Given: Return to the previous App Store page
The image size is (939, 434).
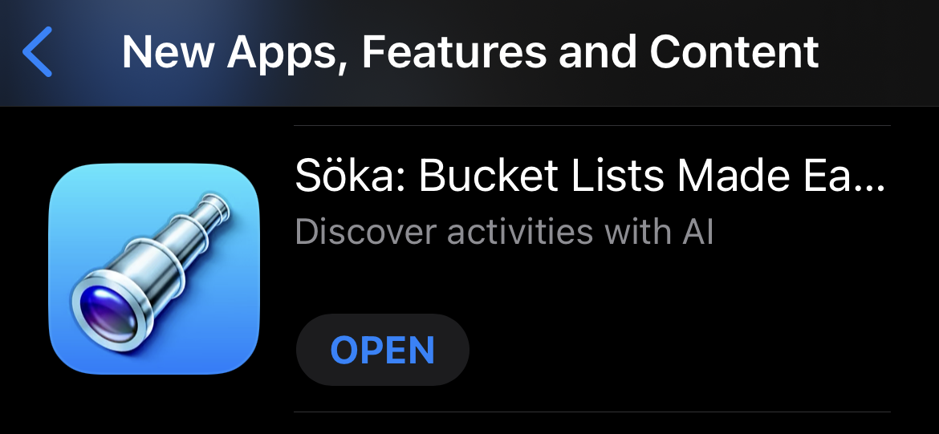Looking at the screenshot, I should [x=38, y=52].
